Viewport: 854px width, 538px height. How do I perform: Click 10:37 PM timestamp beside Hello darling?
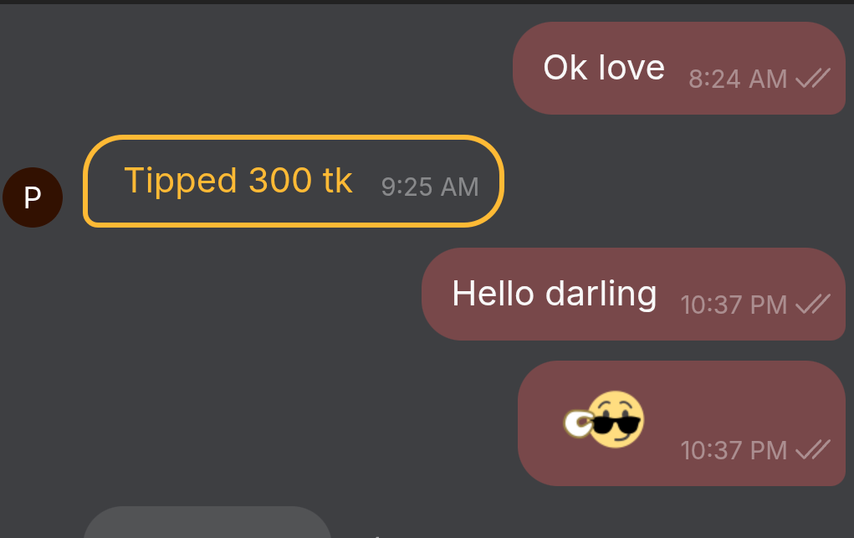[x=734, y=305]
